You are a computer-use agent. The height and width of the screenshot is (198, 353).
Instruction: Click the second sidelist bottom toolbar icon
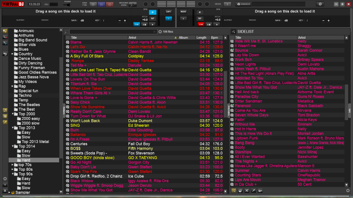point(240,191)
